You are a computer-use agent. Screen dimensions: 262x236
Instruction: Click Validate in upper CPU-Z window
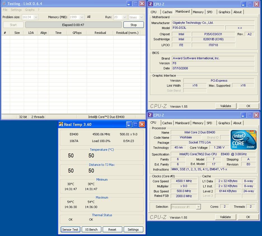pos(226,106)
